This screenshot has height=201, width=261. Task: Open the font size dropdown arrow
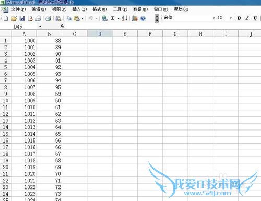click(231, 18)
